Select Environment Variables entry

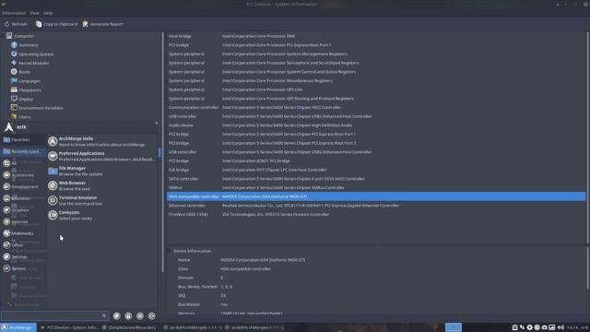[37, 108]
